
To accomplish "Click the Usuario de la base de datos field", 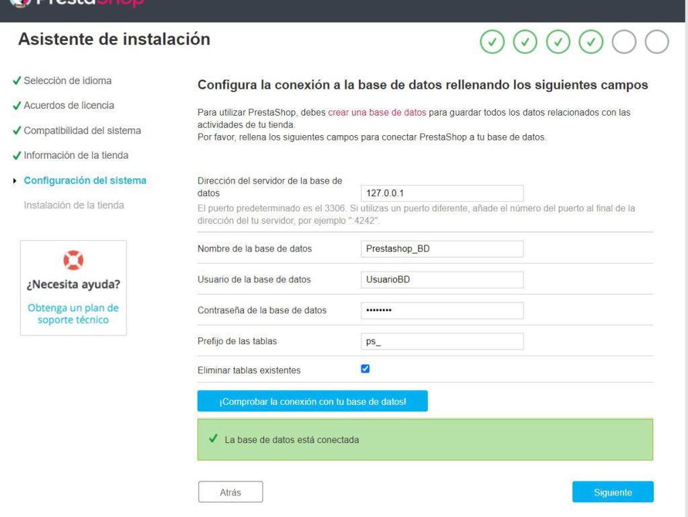I will tap(442, 280).
